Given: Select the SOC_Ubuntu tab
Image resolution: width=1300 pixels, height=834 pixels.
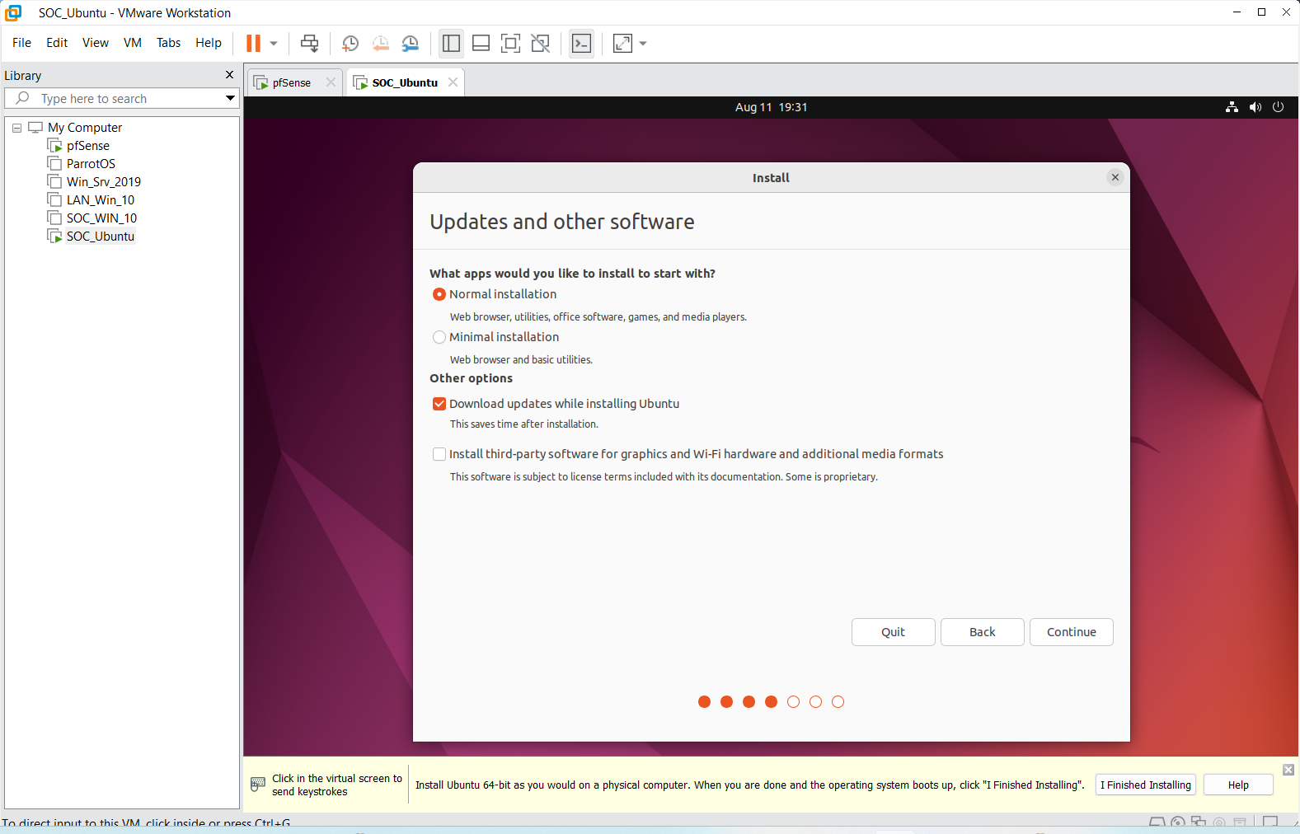Looking at the screenshot, I should pos(404,82).
